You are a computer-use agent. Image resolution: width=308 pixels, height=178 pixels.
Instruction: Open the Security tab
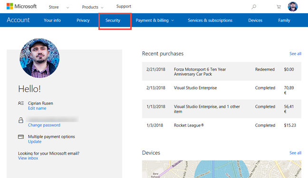coord(113,20)
